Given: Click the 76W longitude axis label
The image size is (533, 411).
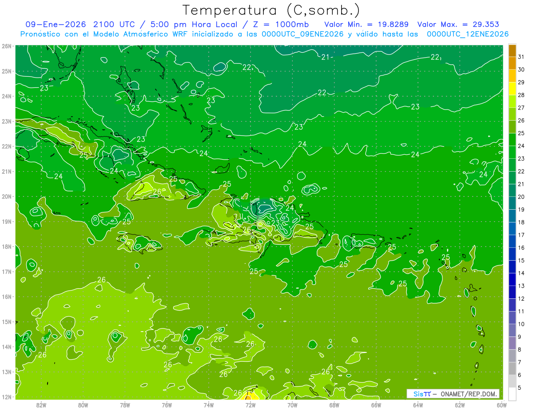Looking at the screenshot, I should tap(167, 405).
